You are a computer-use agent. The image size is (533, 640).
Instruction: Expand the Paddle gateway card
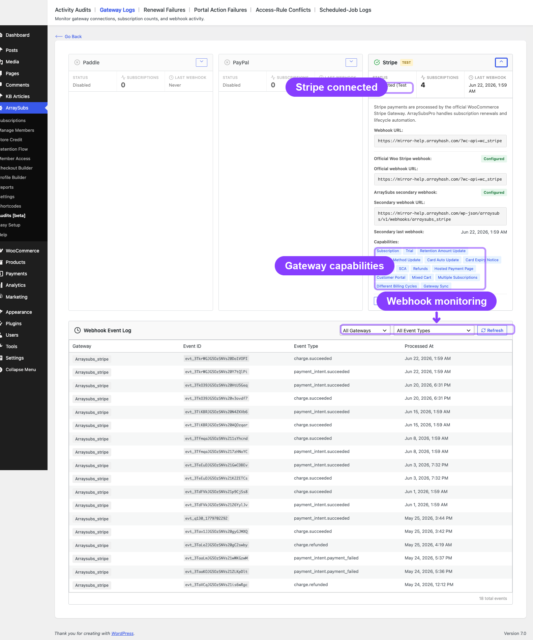[202, 62]
